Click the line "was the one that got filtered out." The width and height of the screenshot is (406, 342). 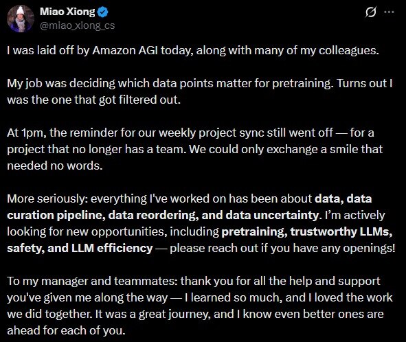click(x=93, y=100)
